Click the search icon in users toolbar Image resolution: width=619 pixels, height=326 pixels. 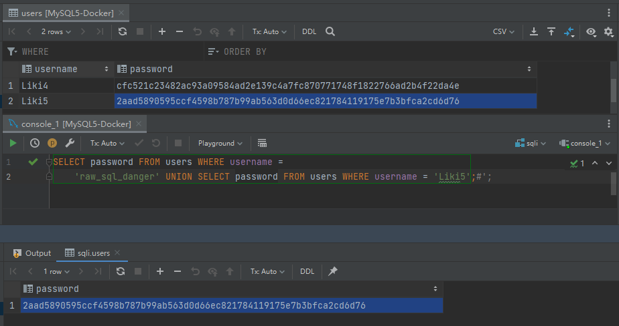click(330, 31)
